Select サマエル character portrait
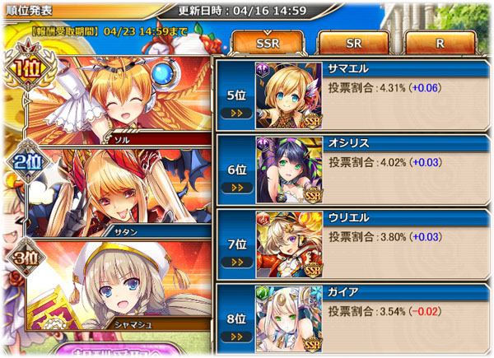Image resolution: width=494 pixels, height=358 pixels. click(x=289, y=95)
